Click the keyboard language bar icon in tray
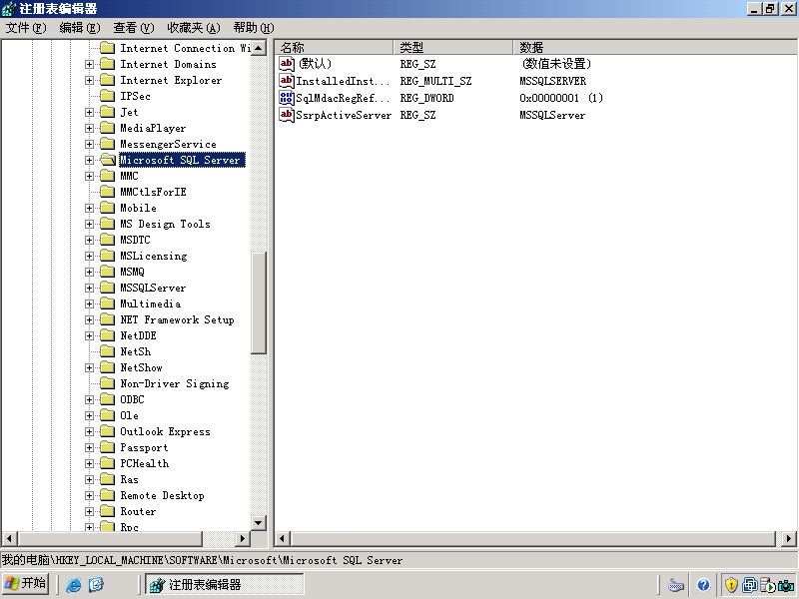This screenshot has width=799, height=599. click(676, 585)
